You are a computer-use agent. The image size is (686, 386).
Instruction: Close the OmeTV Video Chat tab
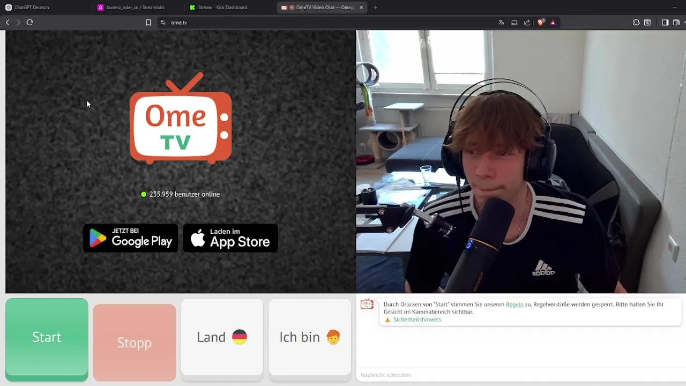361,8
